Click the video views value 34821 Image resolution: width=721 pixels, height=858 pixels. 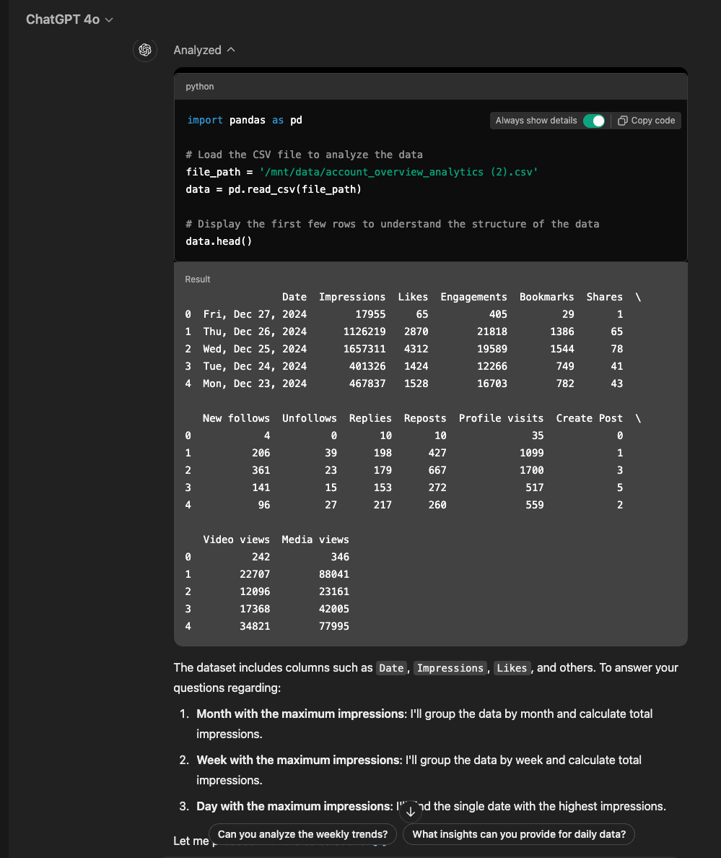coord(255,627)
